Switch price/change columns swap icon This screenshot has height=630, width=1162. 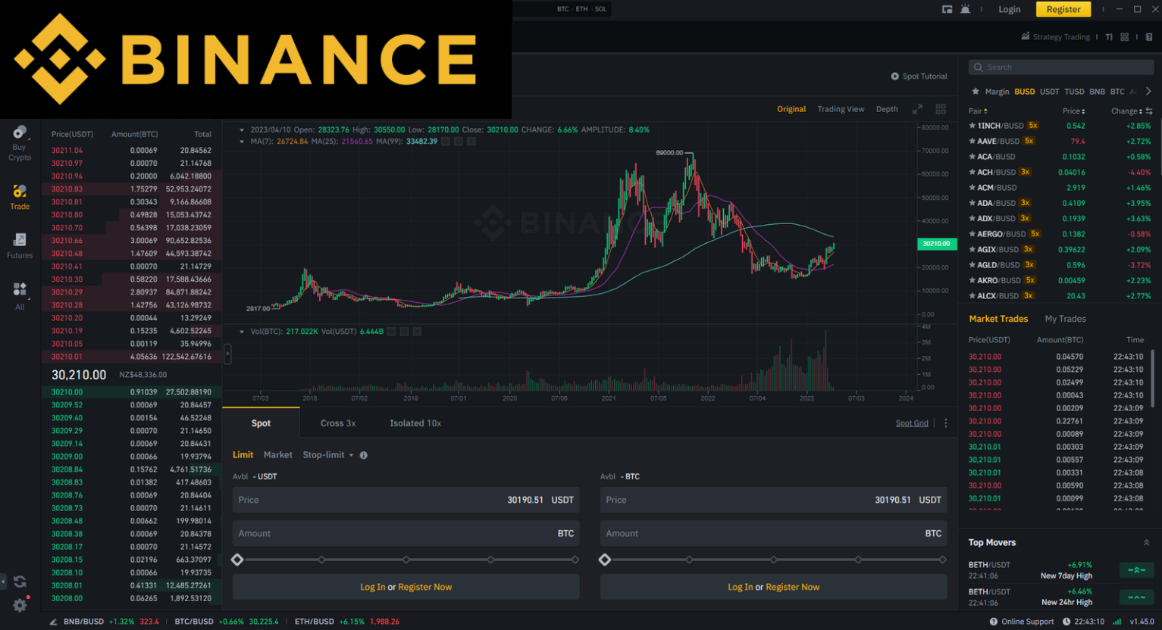coord(1149,111)
